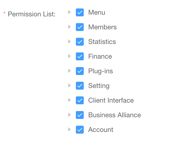186x146 pixels.
Task: Expand the Plug-ins tree node arrow
Action: 69,71
